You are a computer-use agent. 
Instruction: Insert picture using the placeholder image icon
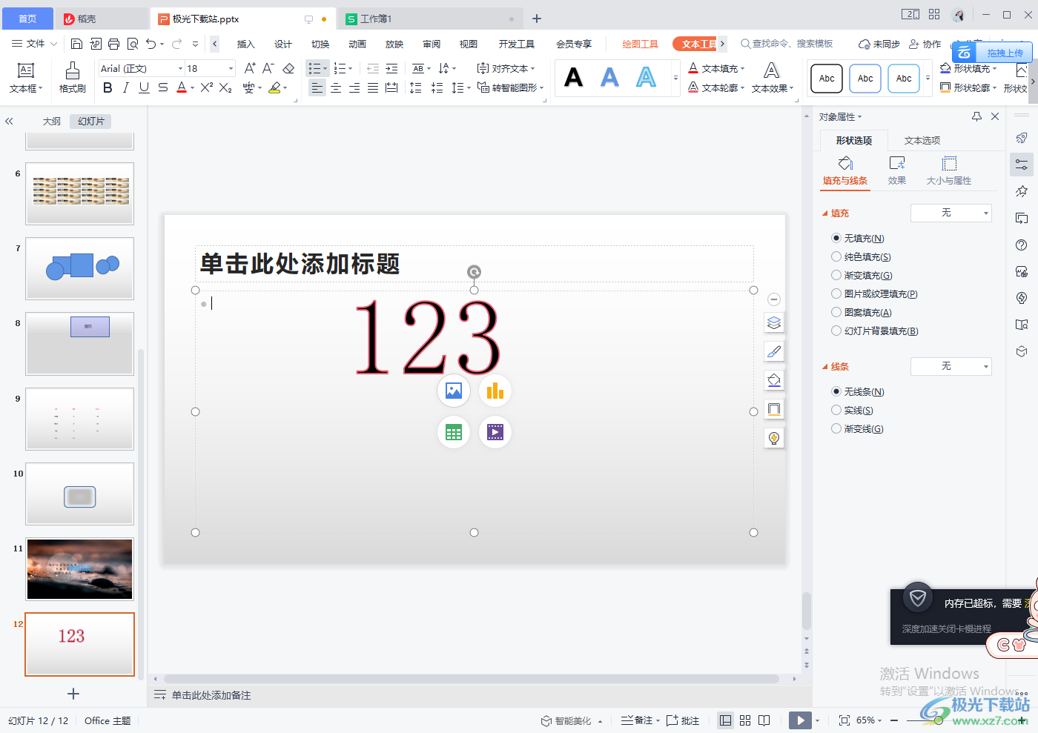tap(454, 391)
